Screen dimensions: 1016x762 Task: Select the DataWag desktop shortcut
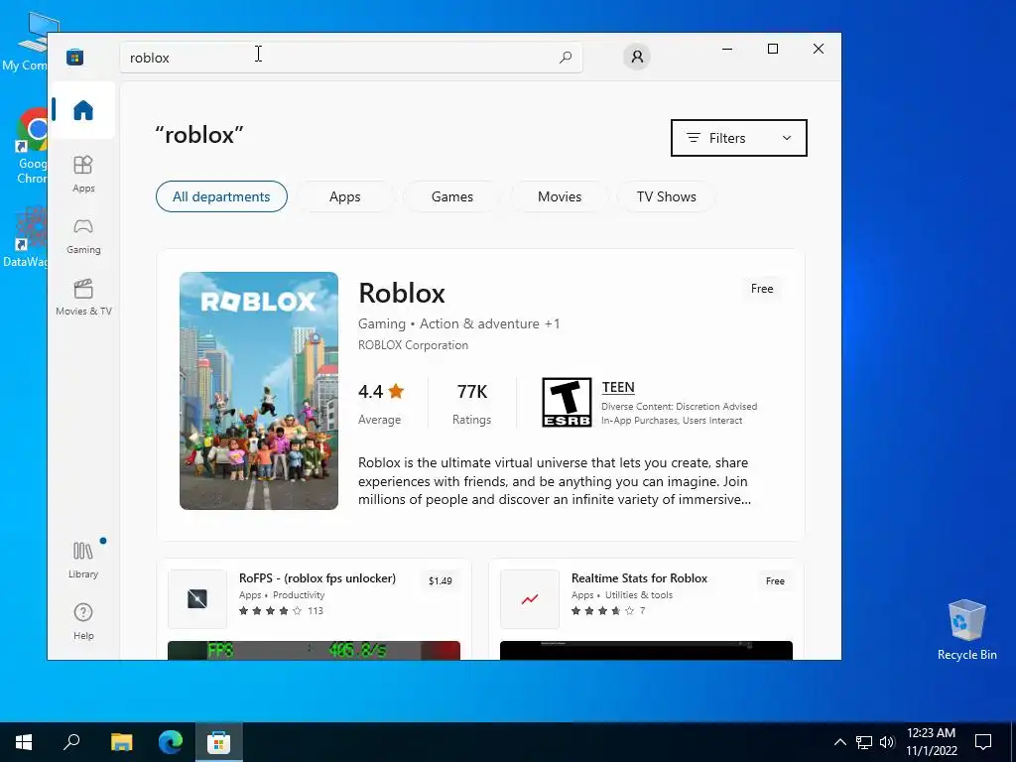[x=26, y=238]
